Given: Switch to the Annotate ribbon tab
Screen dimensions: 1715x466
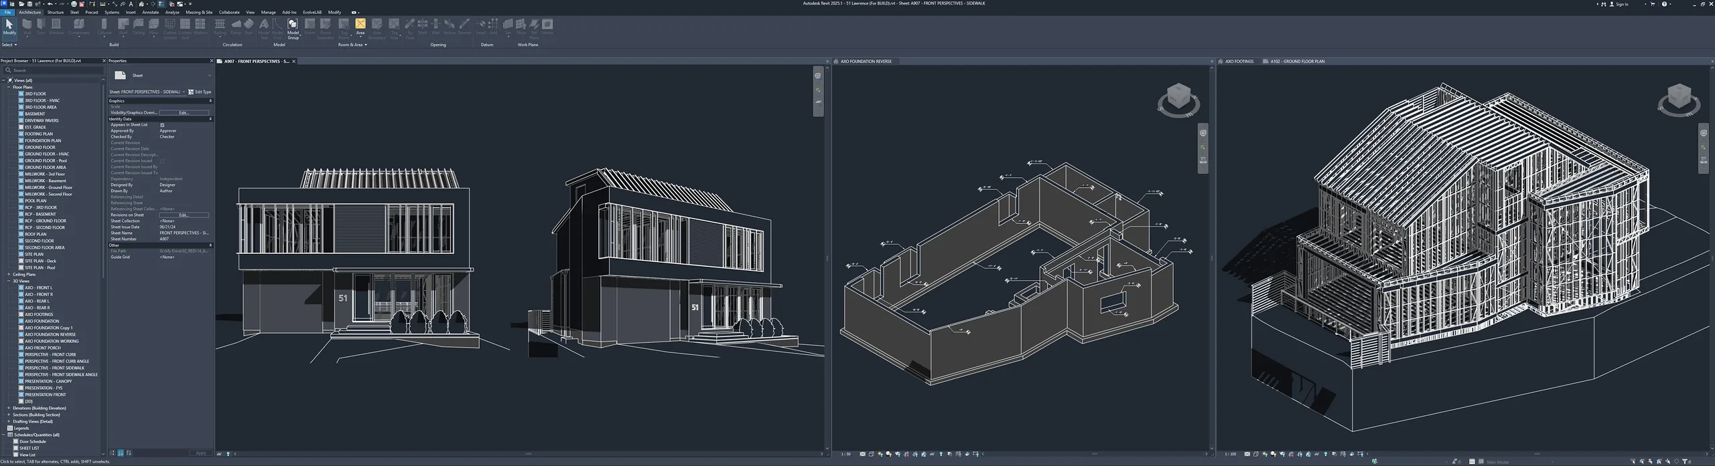Looking at the screenshot, I should pyautogui.click(x=151, y=12).
